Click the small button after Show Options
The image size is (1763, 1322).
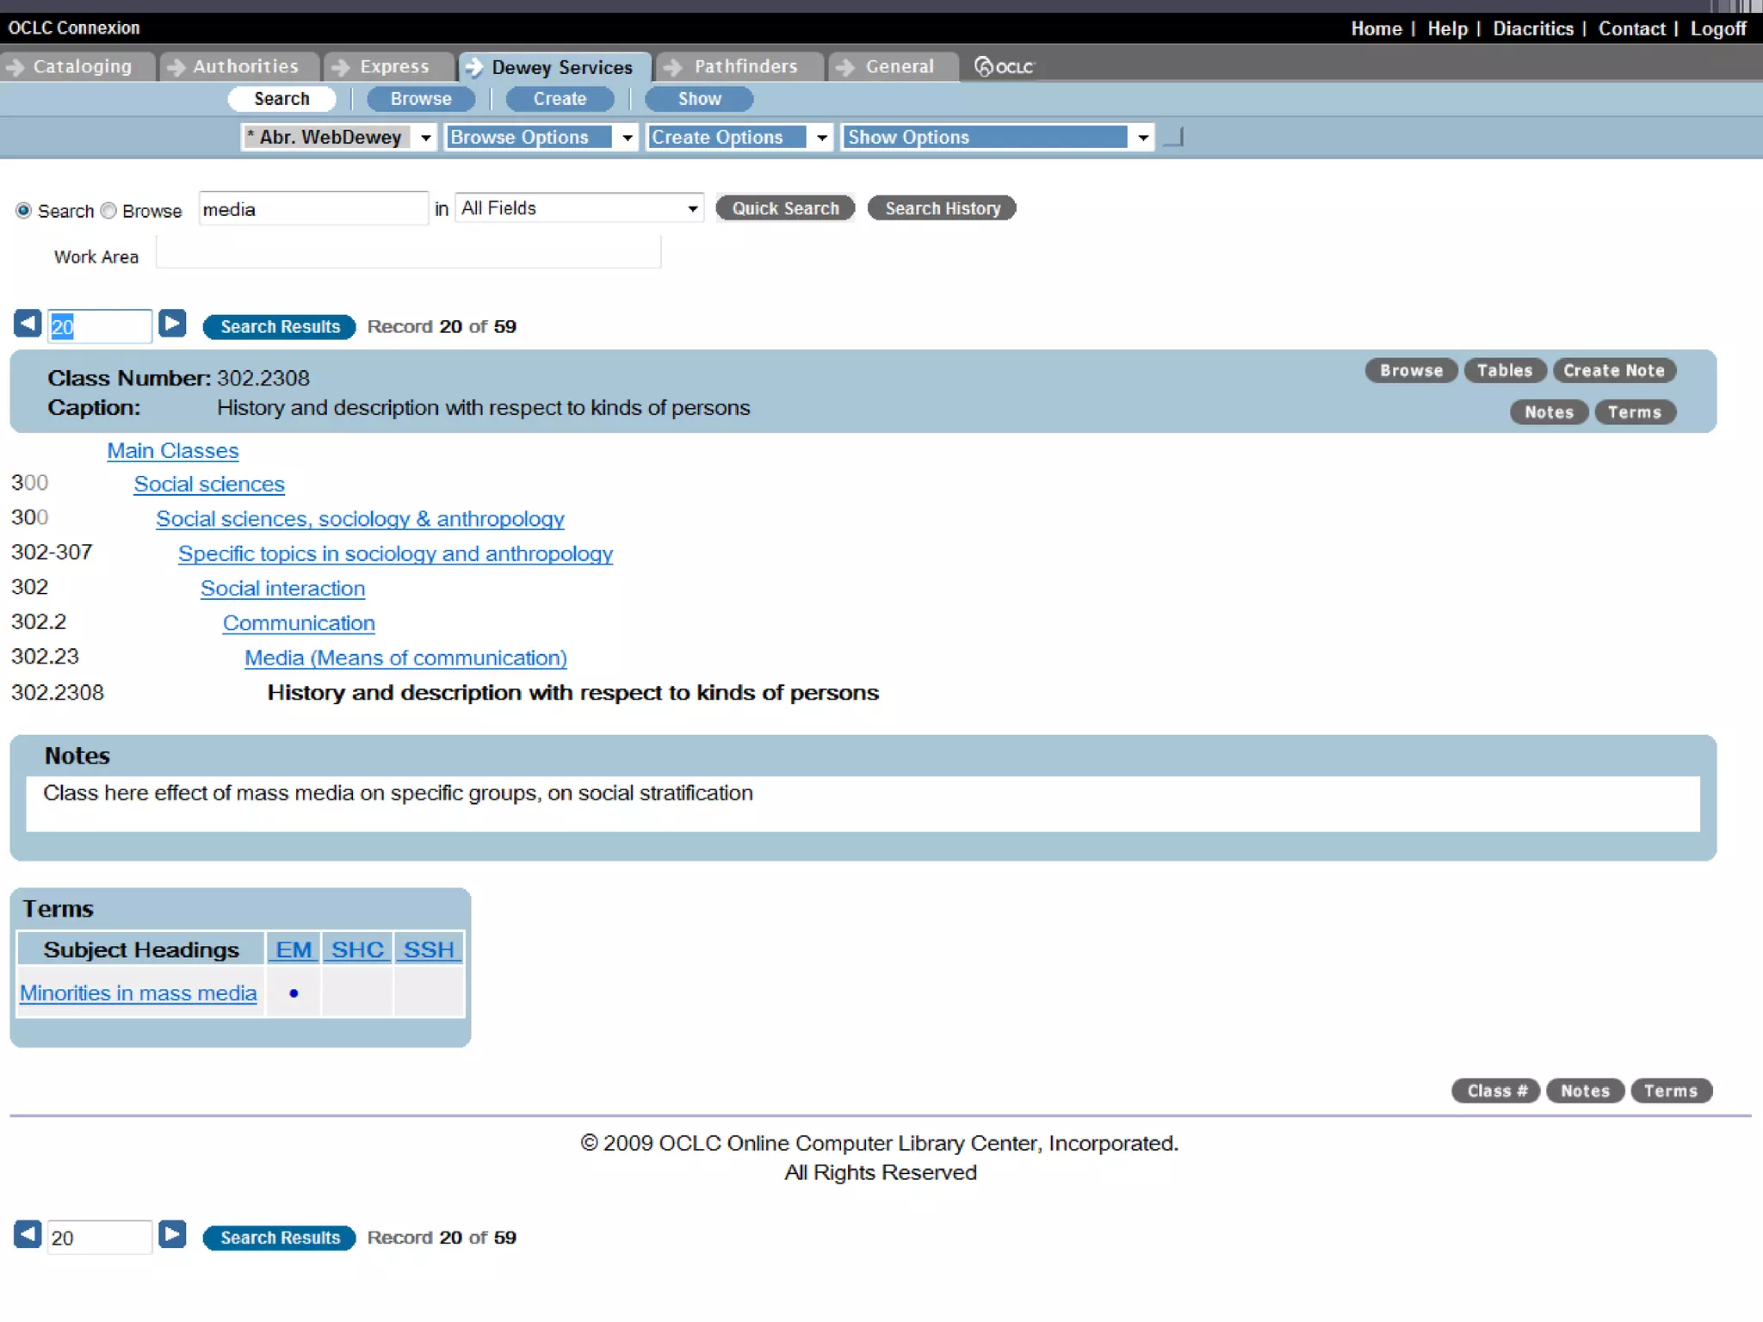1173,137
